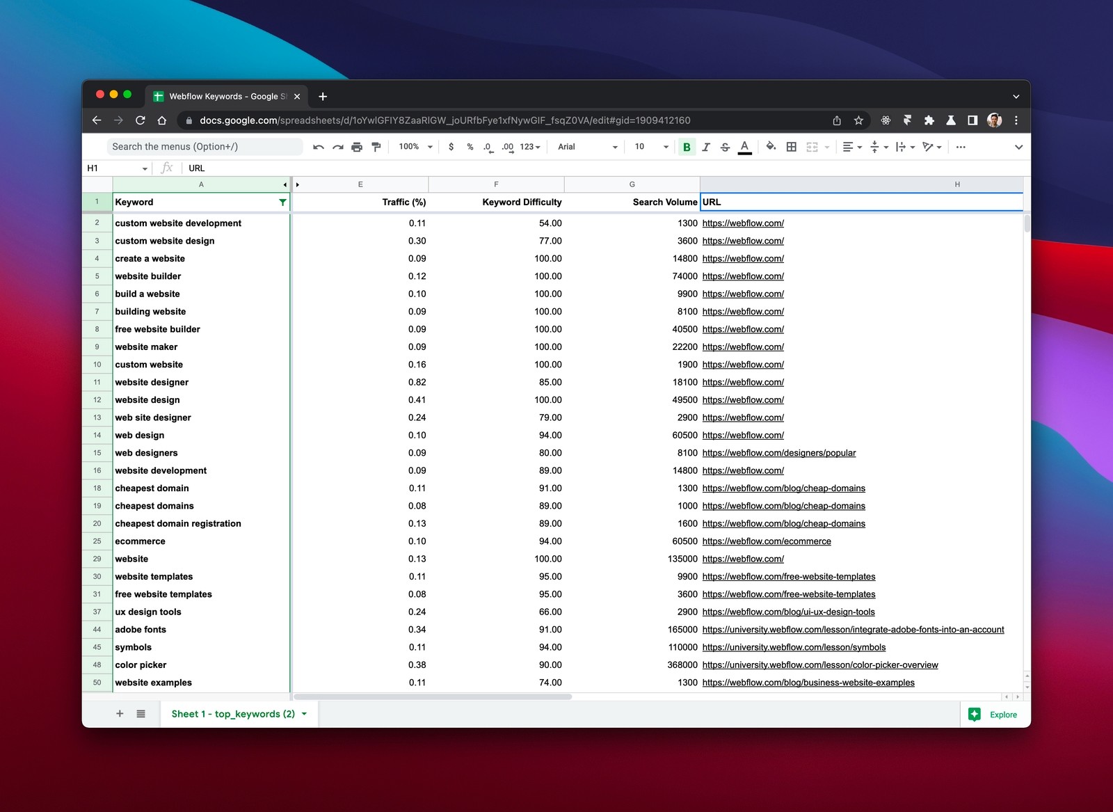
Task: Open the integrate-adobe-fonts lesson link
Action: point(854,630)
